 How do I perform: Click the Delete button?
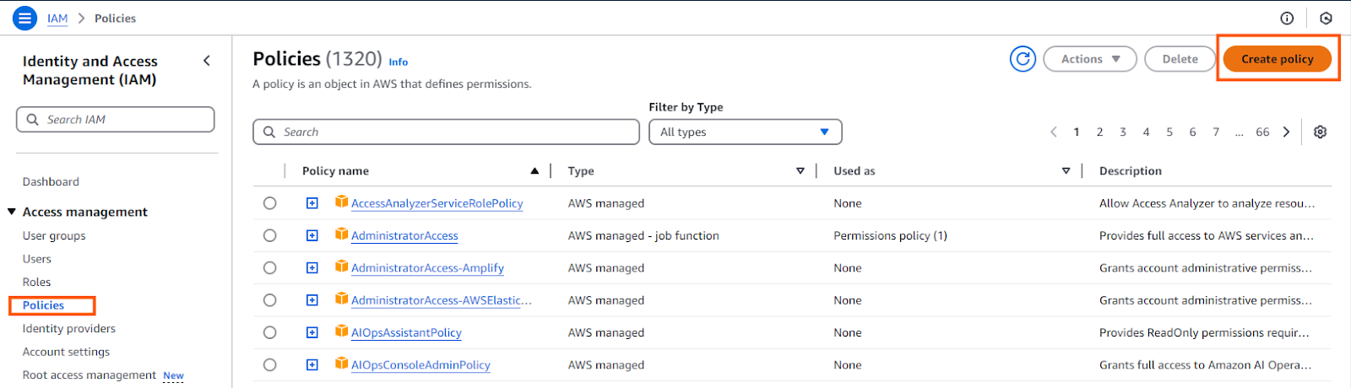(x=1180, y=59)
